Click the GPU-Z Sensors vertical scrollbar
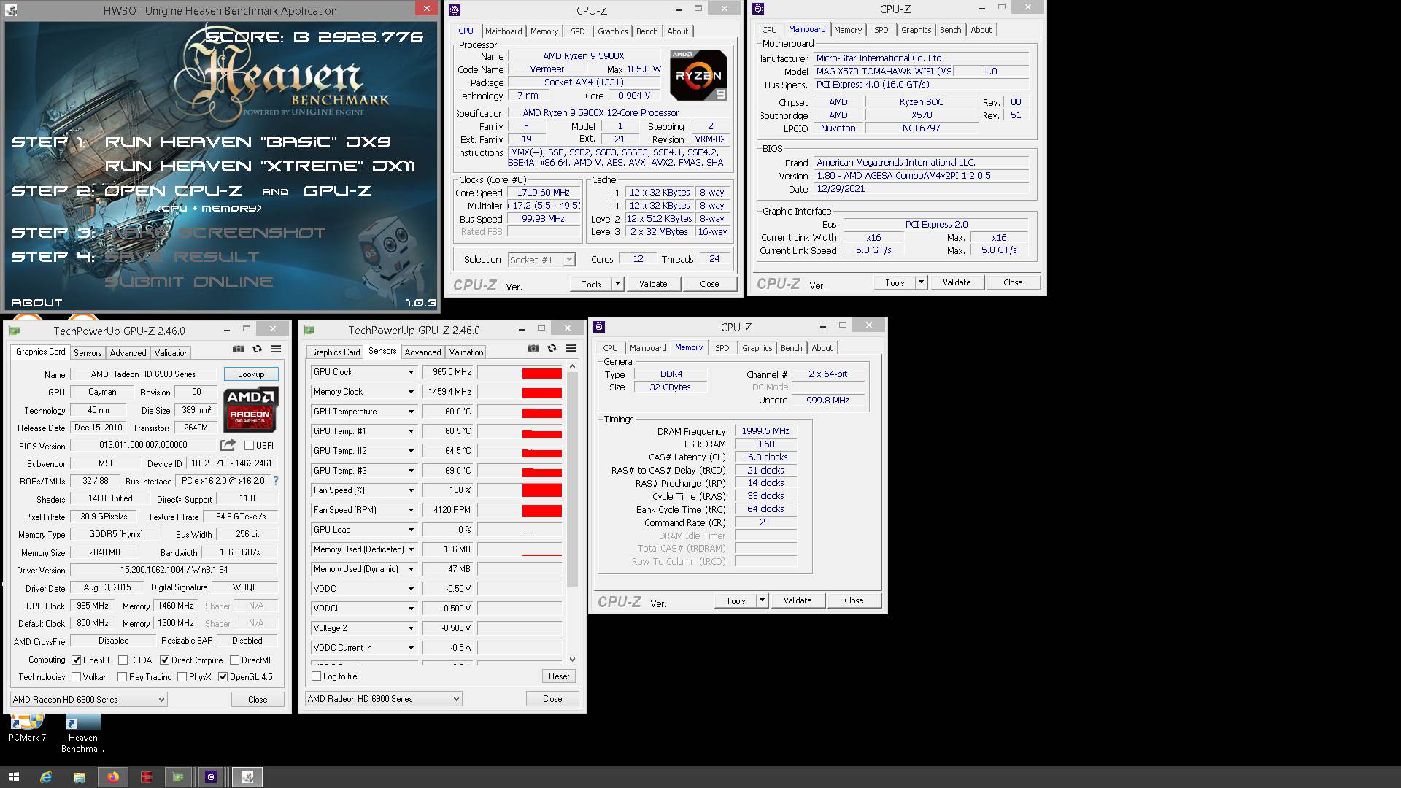 click(x=572, y=479)
